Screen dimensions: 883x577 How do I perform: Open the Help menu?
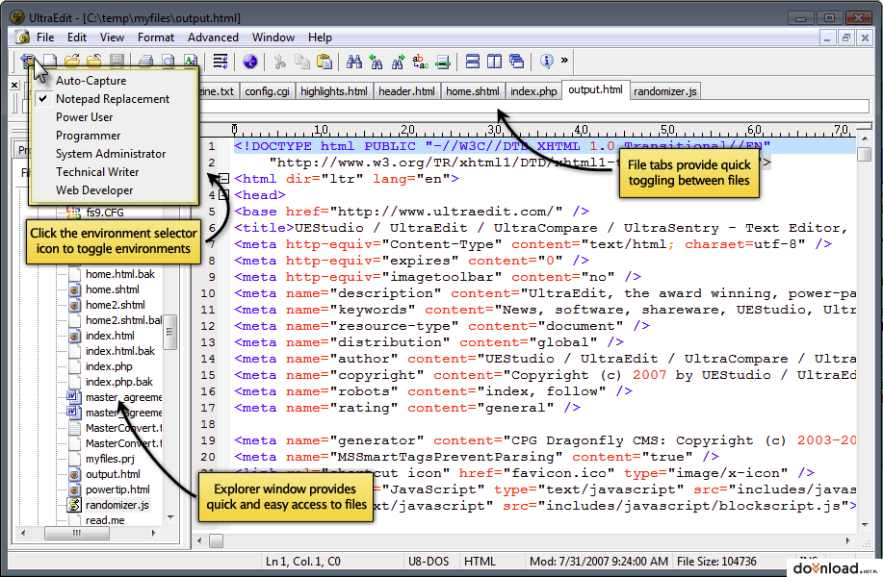320,38
